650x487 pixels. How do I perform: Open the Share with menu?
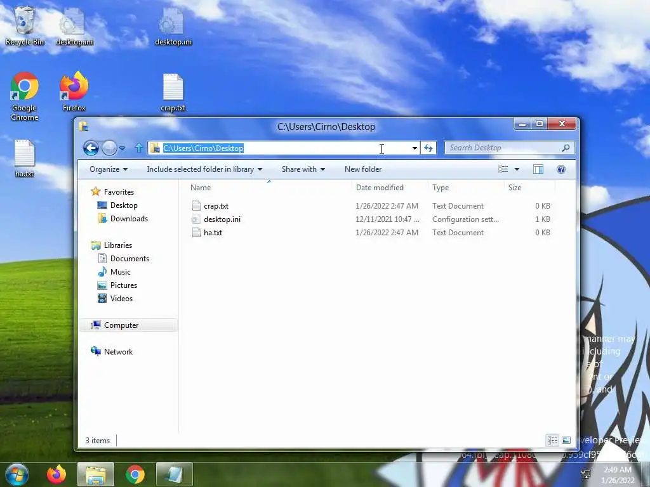pos(303,169)
